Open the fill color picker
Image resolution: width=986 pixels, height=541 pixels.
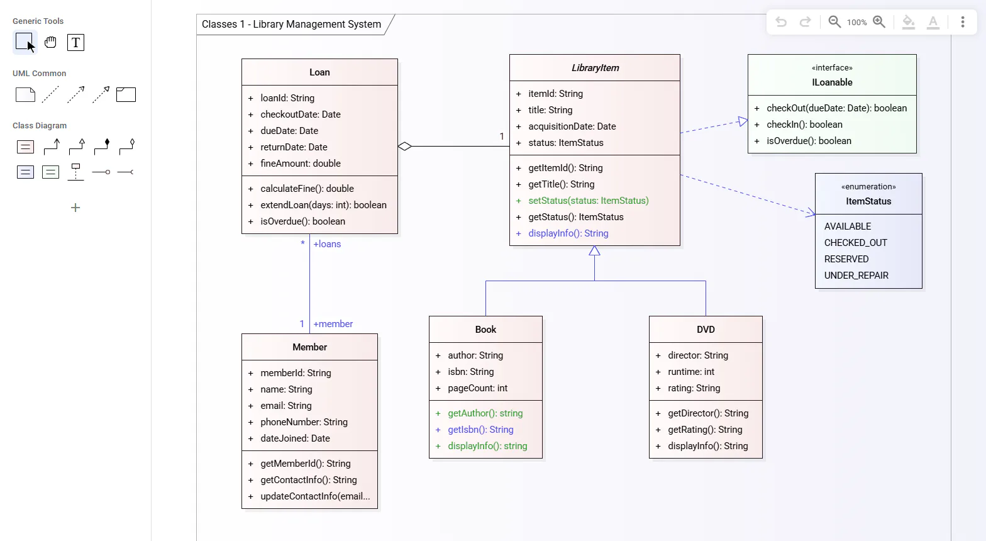tap(909, 22)
